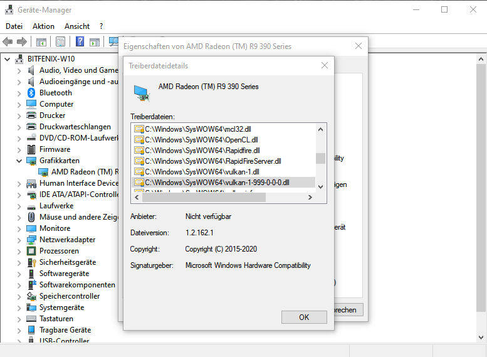Expand the Softwaregeräte category
The height and width of the screenshot is (357, 487).
(x=19, y=274)
